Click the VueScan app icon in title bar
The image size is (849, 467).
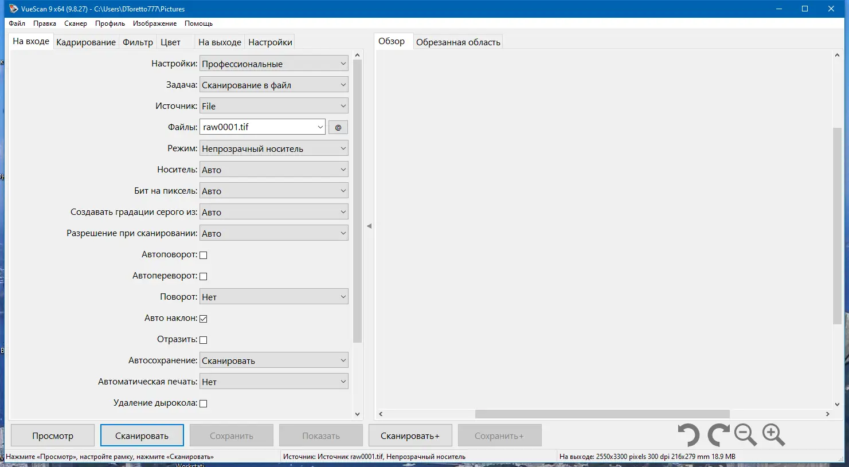point(14,9)
